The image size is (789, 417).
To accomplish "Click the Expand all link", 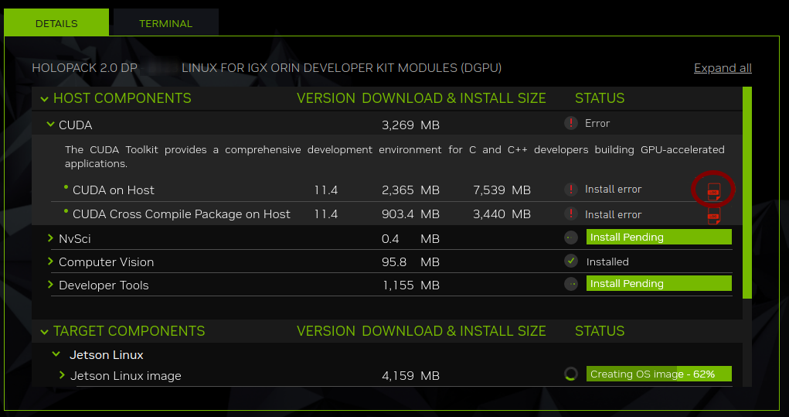I will (723, 68).
